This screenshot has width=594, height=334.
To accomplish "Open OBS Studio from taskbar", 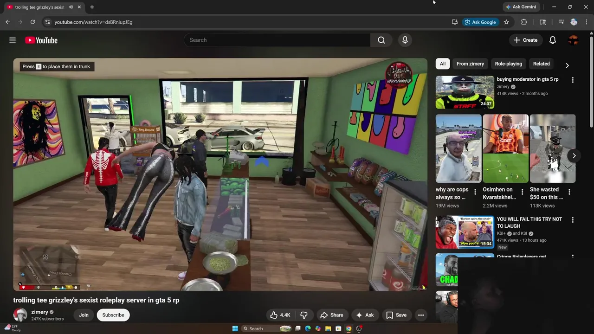I will pos(359,328).
